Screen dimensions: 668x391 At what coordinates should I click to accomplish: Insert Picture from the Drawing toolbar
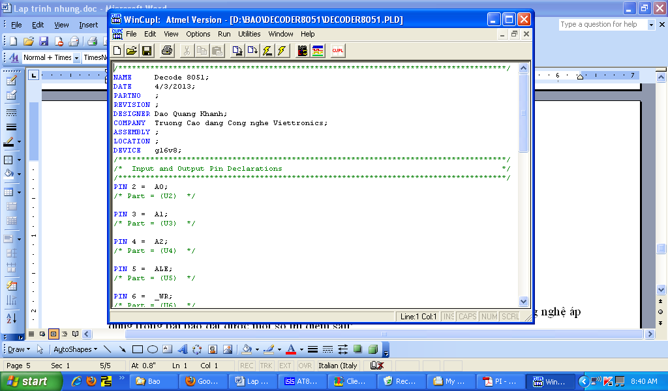[x=228, y=349]
